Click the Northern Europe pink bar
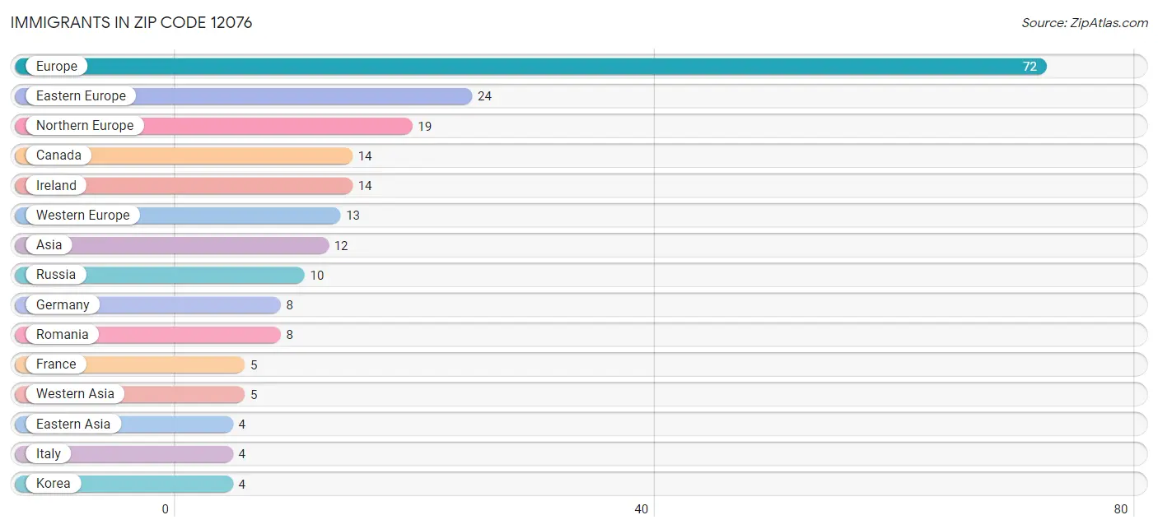Image resolution: width=1158 pixels, height=529 pixels. click(x=213, y=126)
